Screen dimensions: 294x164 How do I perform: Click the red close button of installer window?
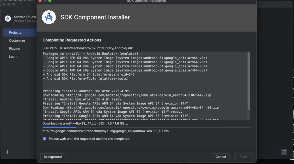[40, 1]
